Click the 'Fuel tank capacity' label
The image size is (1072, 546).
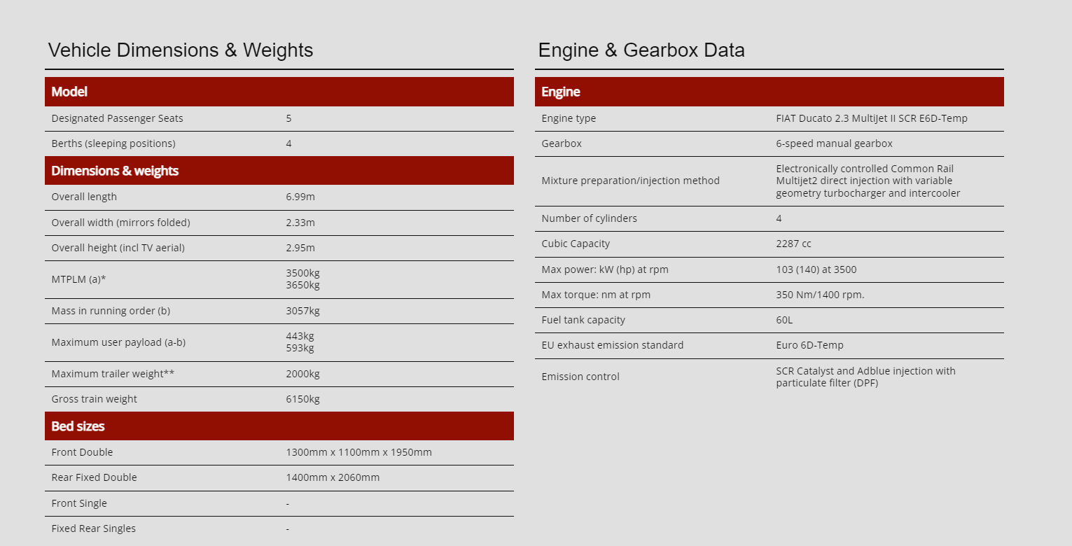583,320
